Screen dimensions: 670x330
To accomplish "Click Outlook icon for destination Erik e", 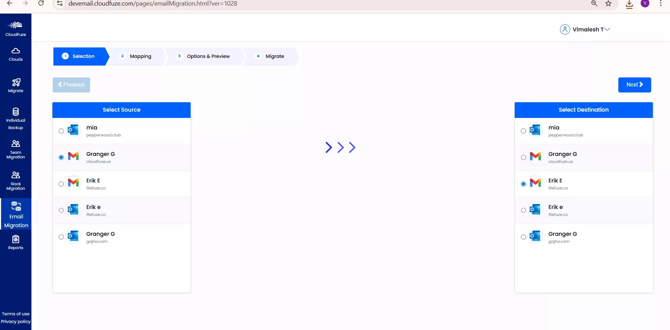I will [x=535, y=210].
